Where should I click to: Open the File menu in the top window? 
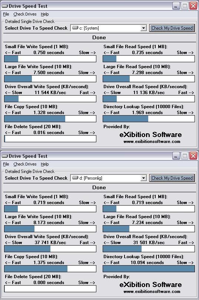(x=6, y=14)
